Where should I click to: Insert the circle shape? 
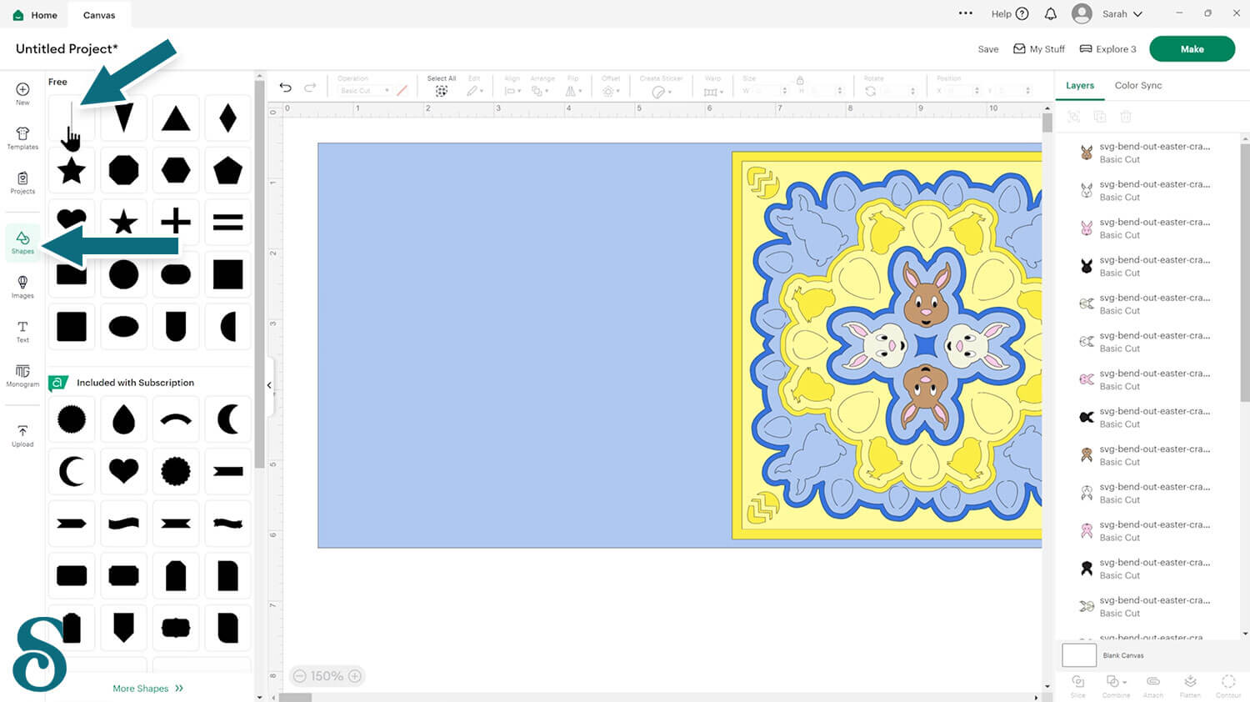123,274
